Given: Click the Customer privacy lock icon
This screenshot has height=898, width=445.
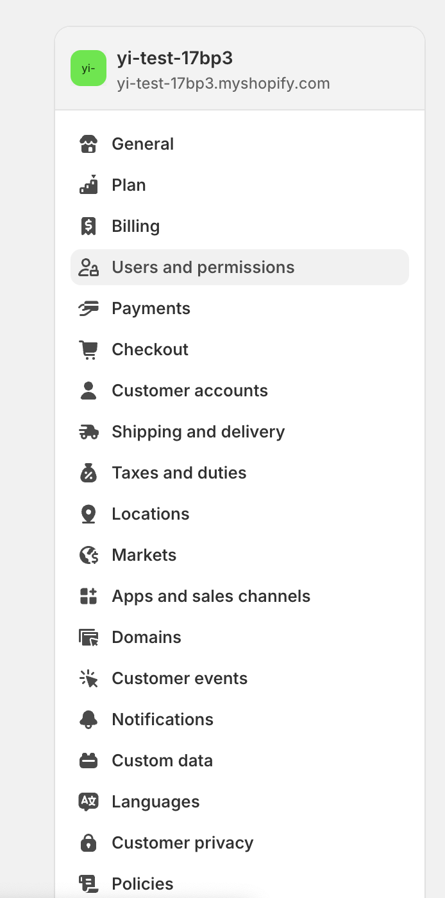Looking at the screenshot, I should tap(88, 843).
